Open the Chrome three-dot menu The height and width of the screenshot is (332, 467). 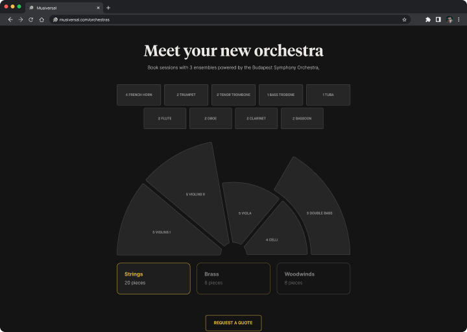pos(459,19)
